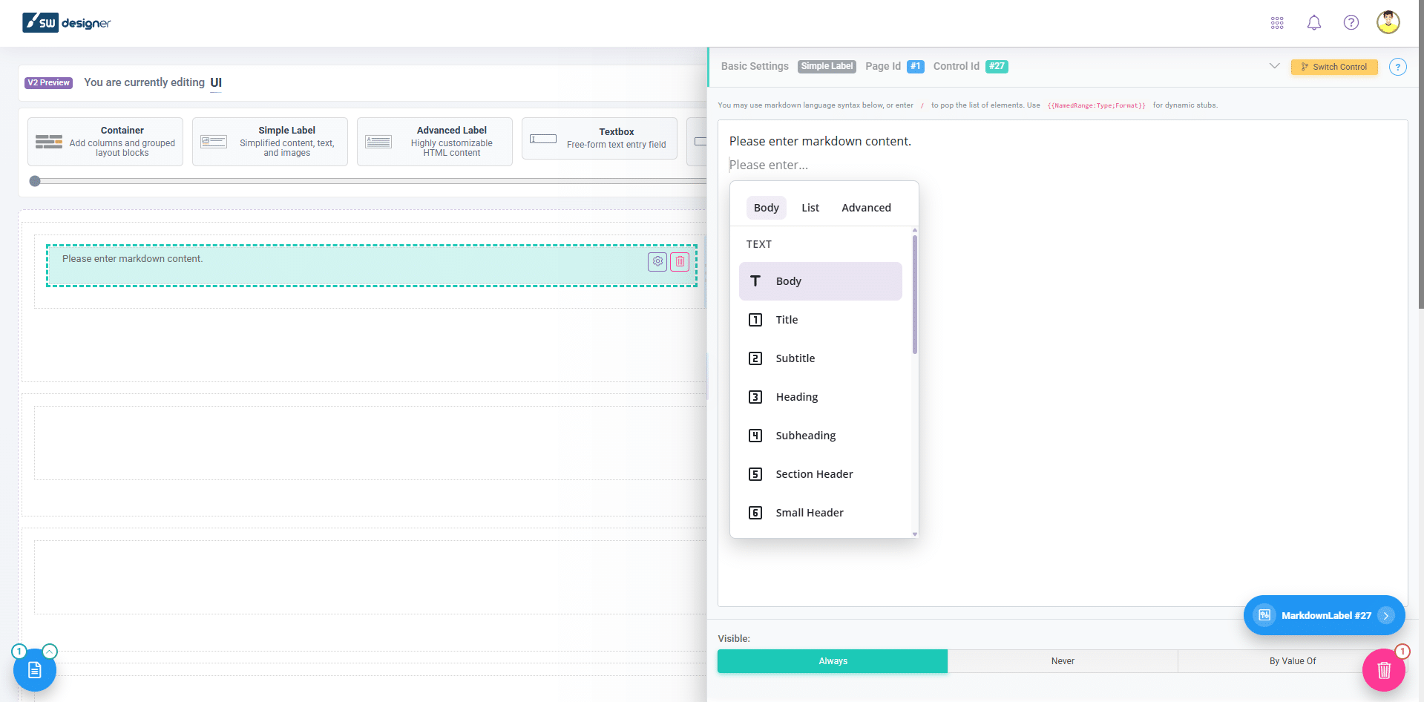Open the apps grid icon
The height and width of the screenshot is (702, 1424).
tap(1276, 23)
